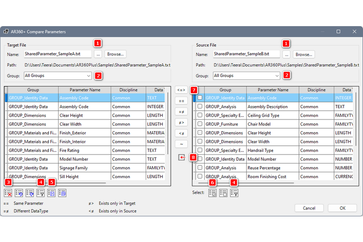Click target table vertical scrollbar
The height and width of the screenshot is (242, 363).
(x=168, y=124)
